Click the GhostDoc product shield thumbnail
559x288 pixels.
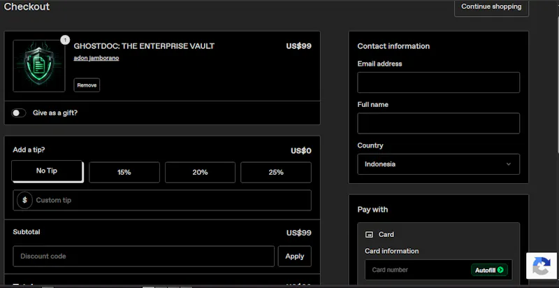(39, 66)
